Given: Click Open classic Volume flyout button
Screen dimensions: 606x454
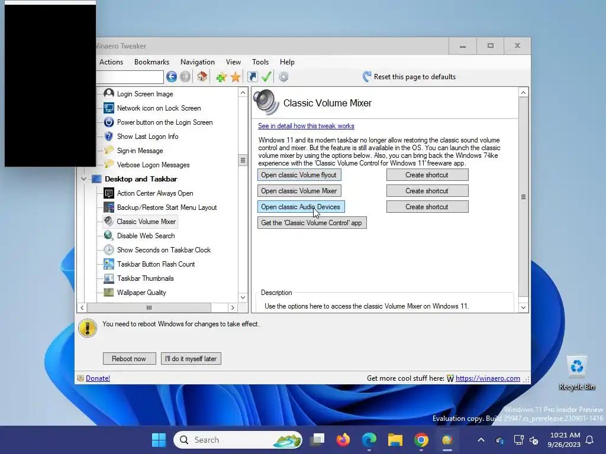Looking at the screenshot, I should click(299, 175).
